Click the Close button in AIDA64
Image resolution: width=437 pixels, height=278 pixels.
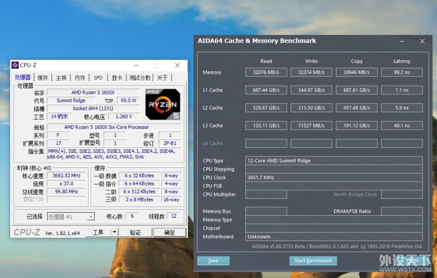[x=412, y=261]
